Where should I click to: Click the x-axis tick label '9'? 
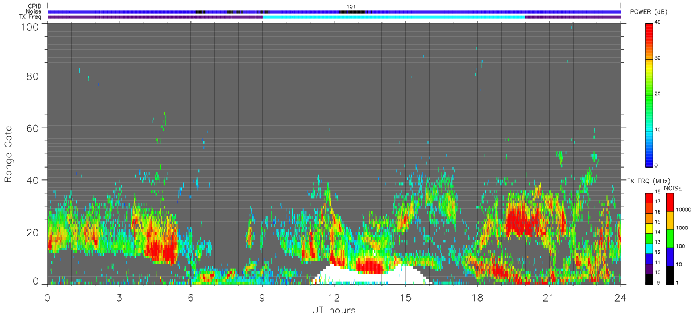tap(262, 298)
